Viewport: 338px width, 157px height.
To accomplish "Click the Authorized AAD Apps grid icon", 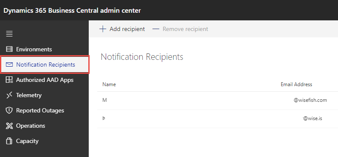I will (x=9, y=80).
